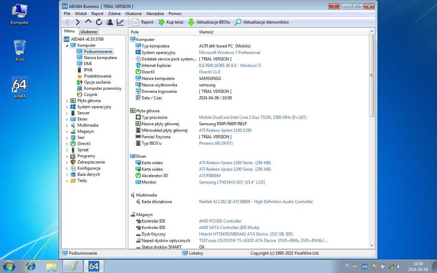
Task: Refresh the AIDA64 page
Action: tap(99, 22)
